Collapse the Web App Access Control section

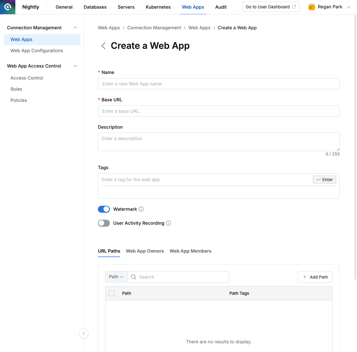tap(75, 66)
